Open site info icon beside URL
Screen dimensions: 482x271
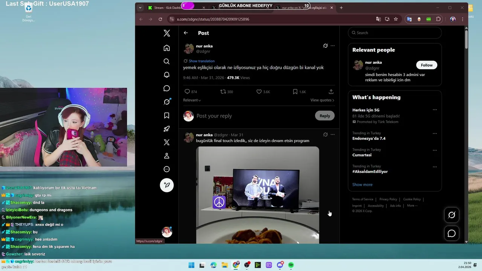(171, 19)
